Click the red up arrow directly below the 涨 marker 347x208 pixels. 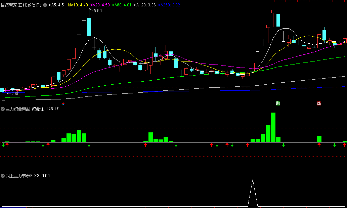pyautogui.click(x=319, y=145)
